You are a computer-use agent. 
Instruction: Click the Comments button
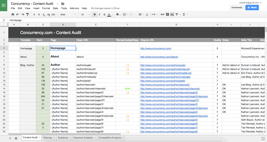tap(237, 8)
